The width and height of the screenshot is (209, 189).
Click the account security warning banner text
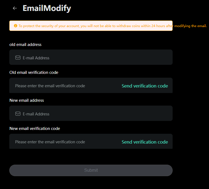[112, 26]
